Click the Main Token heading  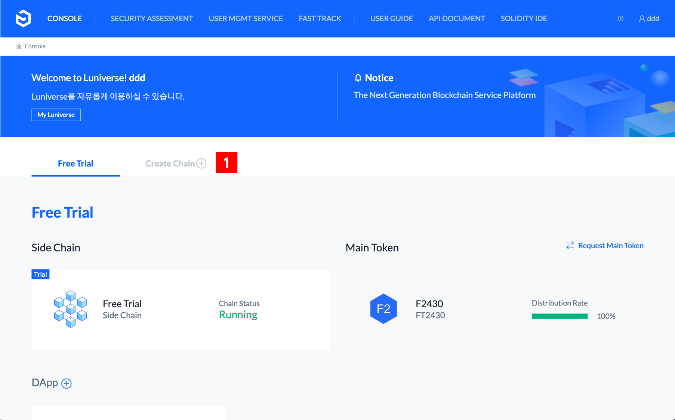[x=372, y=248]
